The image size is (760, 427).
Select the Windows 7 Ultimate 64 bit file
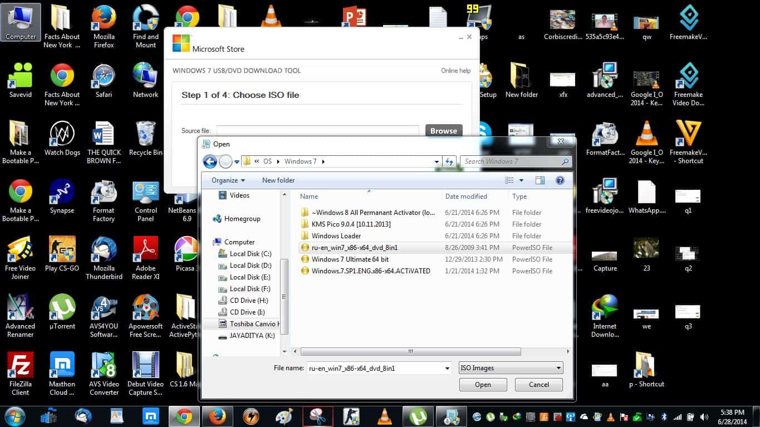click(350, 259)
